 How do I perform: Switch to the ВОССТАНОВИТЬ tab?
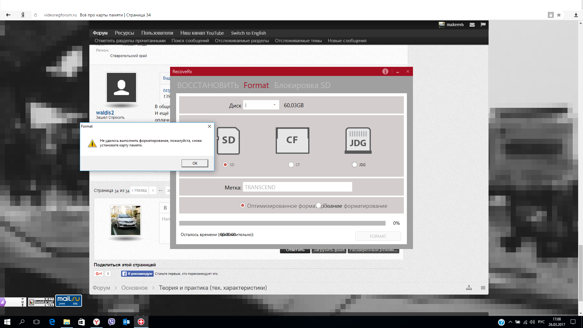(x=208, y=85)
